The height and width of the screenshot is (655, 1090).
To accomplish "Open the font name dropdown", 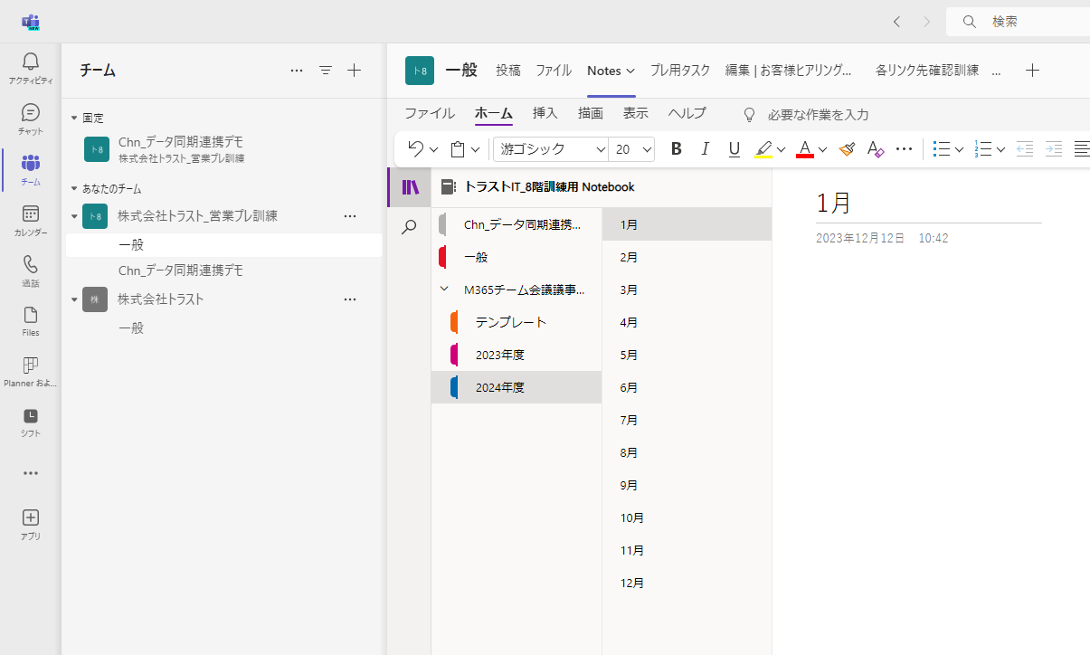I will click(x=601, y=149).
